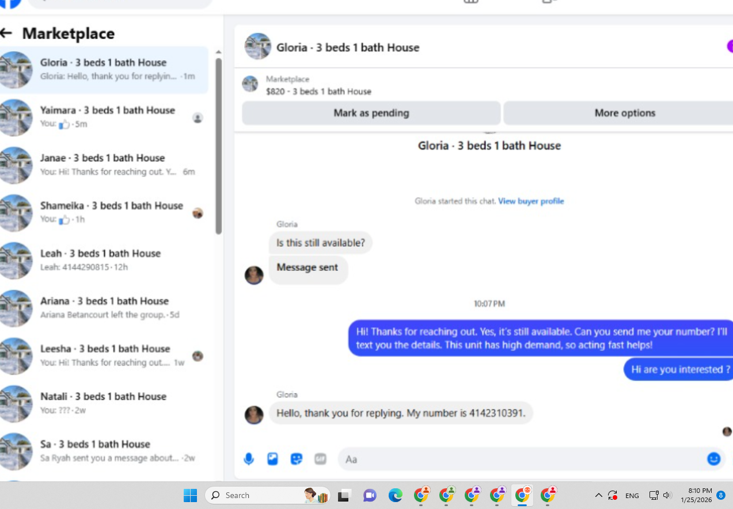Click Gloria's avatar beside the phone number message
This screenshot has height=509, width=733.
[254, 415]
